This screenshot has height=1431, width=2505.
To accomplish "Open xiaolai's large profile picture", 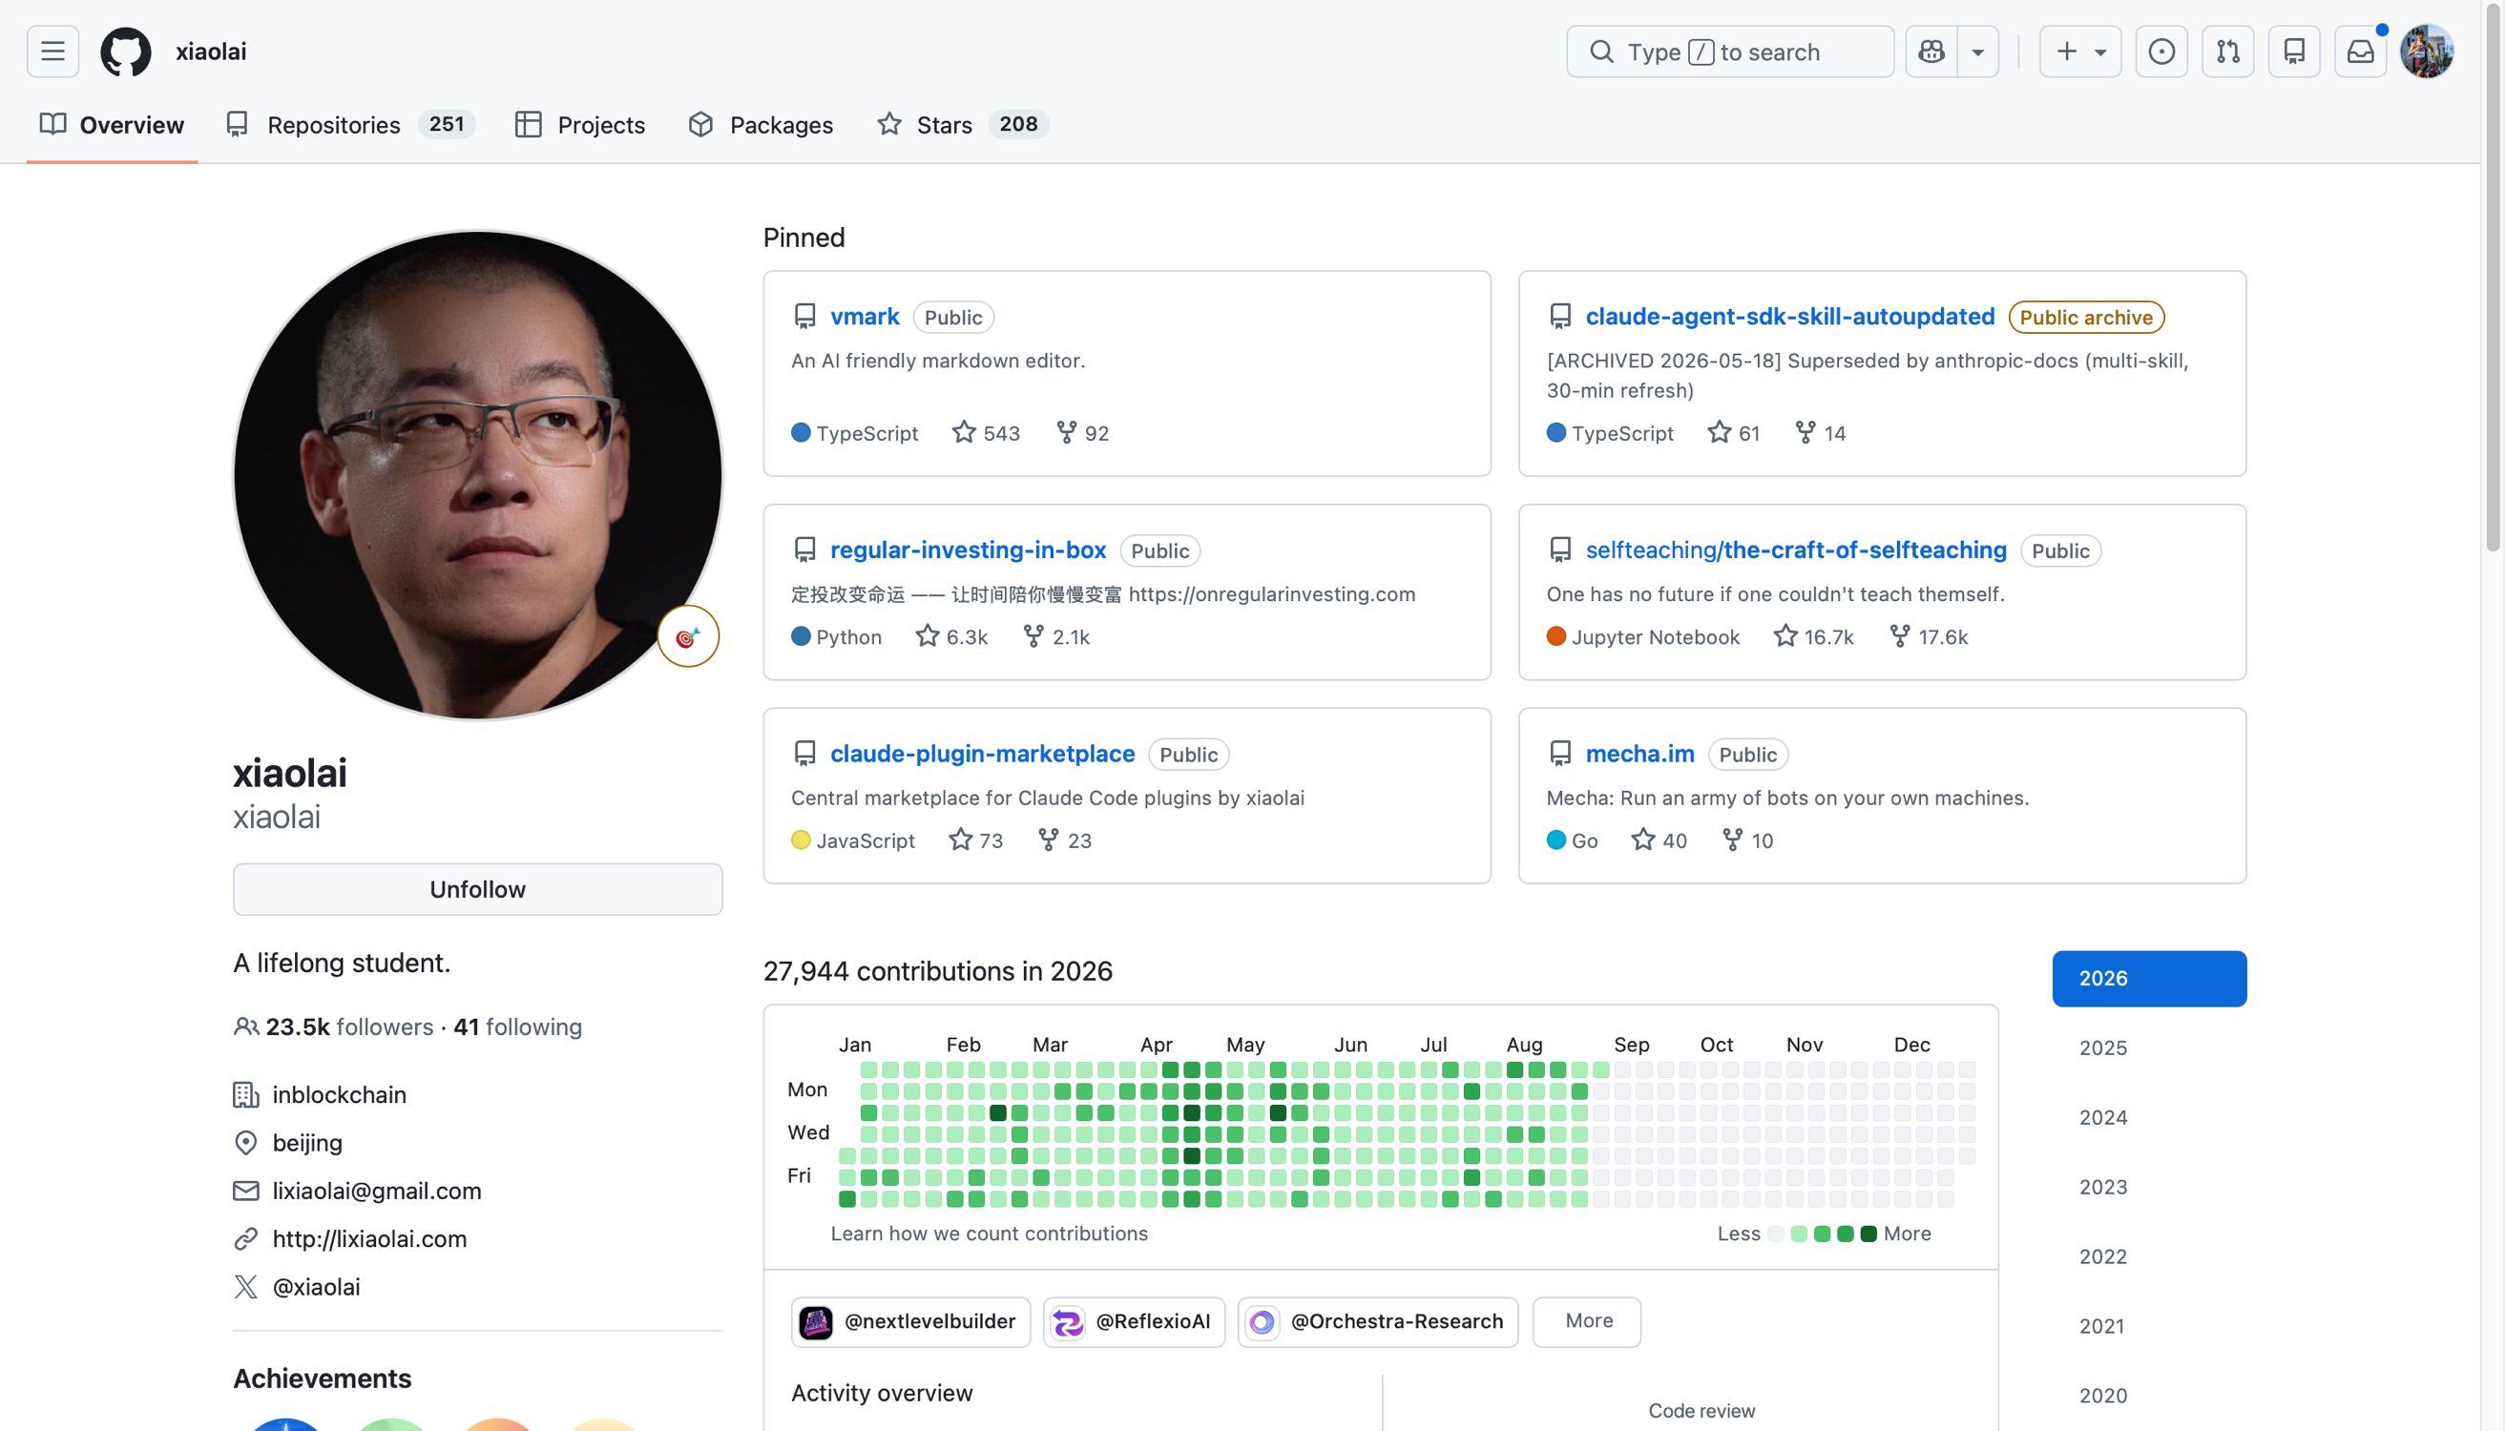I will pos(478,475).
